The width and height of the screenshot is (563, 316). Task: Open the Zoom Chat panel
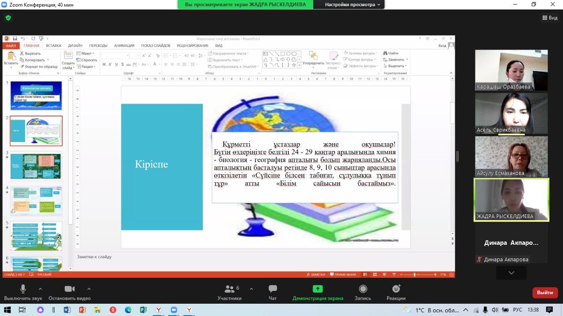point(273,292)
